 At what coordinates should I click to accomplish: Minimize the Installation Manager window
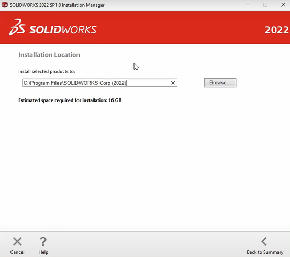pos(248,5)
